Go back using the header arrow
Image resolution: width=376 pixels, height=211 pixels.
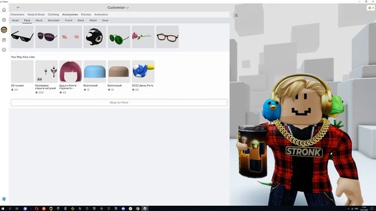[18, 8]
